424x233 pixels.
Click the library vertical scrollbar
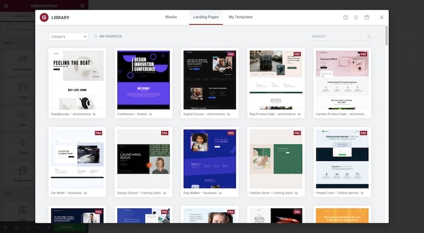point(386,35)
